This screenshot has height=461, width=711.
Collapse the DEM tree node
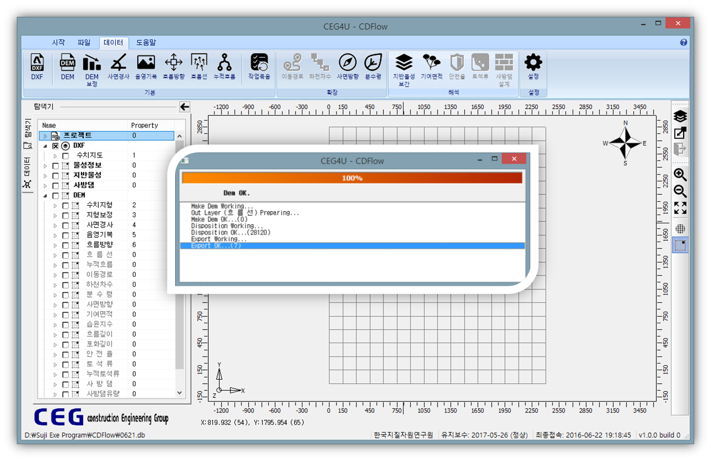coord(46,195)
